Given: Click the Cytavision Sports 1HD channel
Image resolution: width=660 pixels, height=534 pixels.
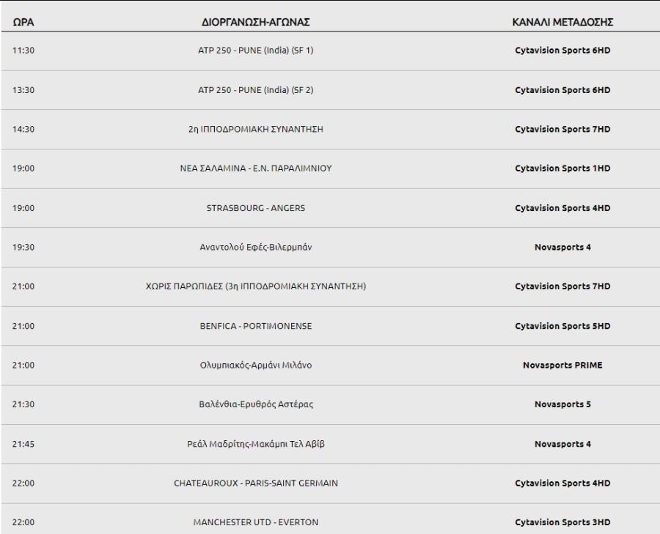Looking at the screenshot, I should pyautogui.click(x=562, y=168).
